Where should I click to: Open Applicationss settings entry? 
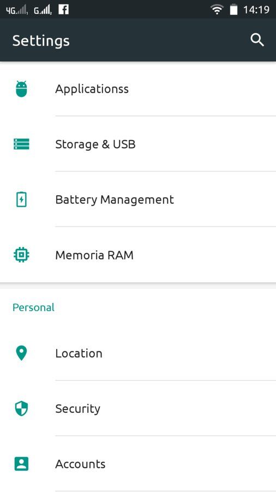point(138,89)
